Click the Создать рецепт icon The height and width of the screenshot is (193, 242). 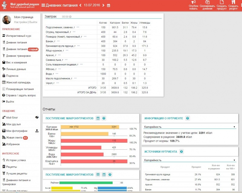(x=233, y=2)
